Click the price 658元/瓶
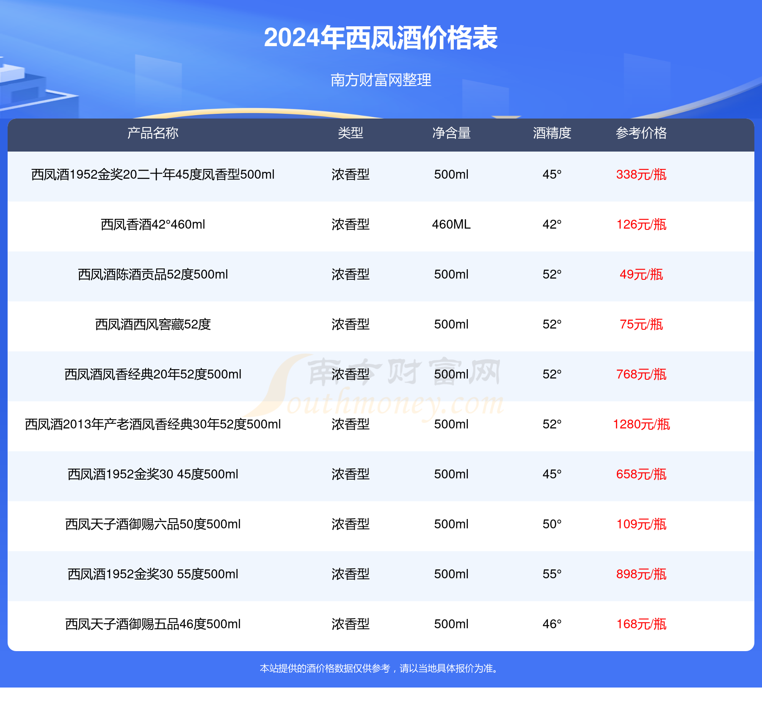 coord(641,474)
